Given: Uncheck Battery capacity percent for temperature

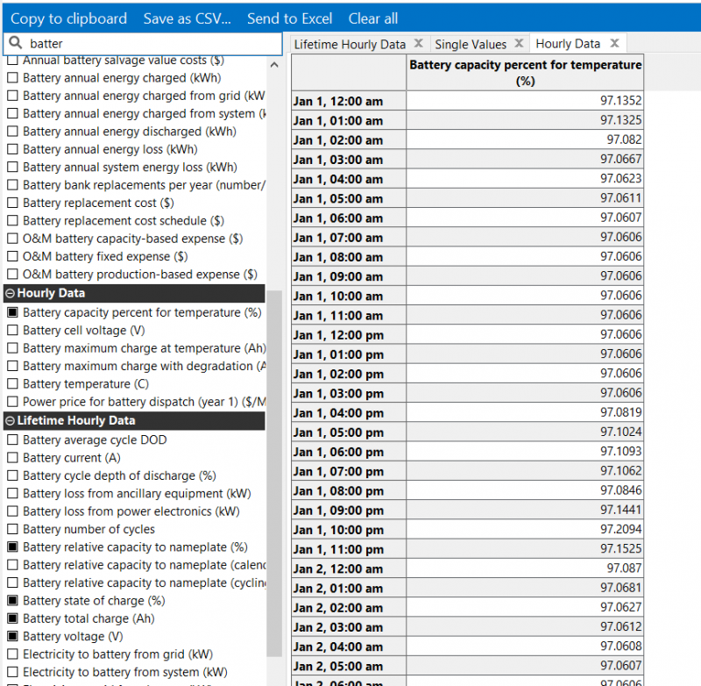Looking at the screenshot, I should tap(12, 312).
